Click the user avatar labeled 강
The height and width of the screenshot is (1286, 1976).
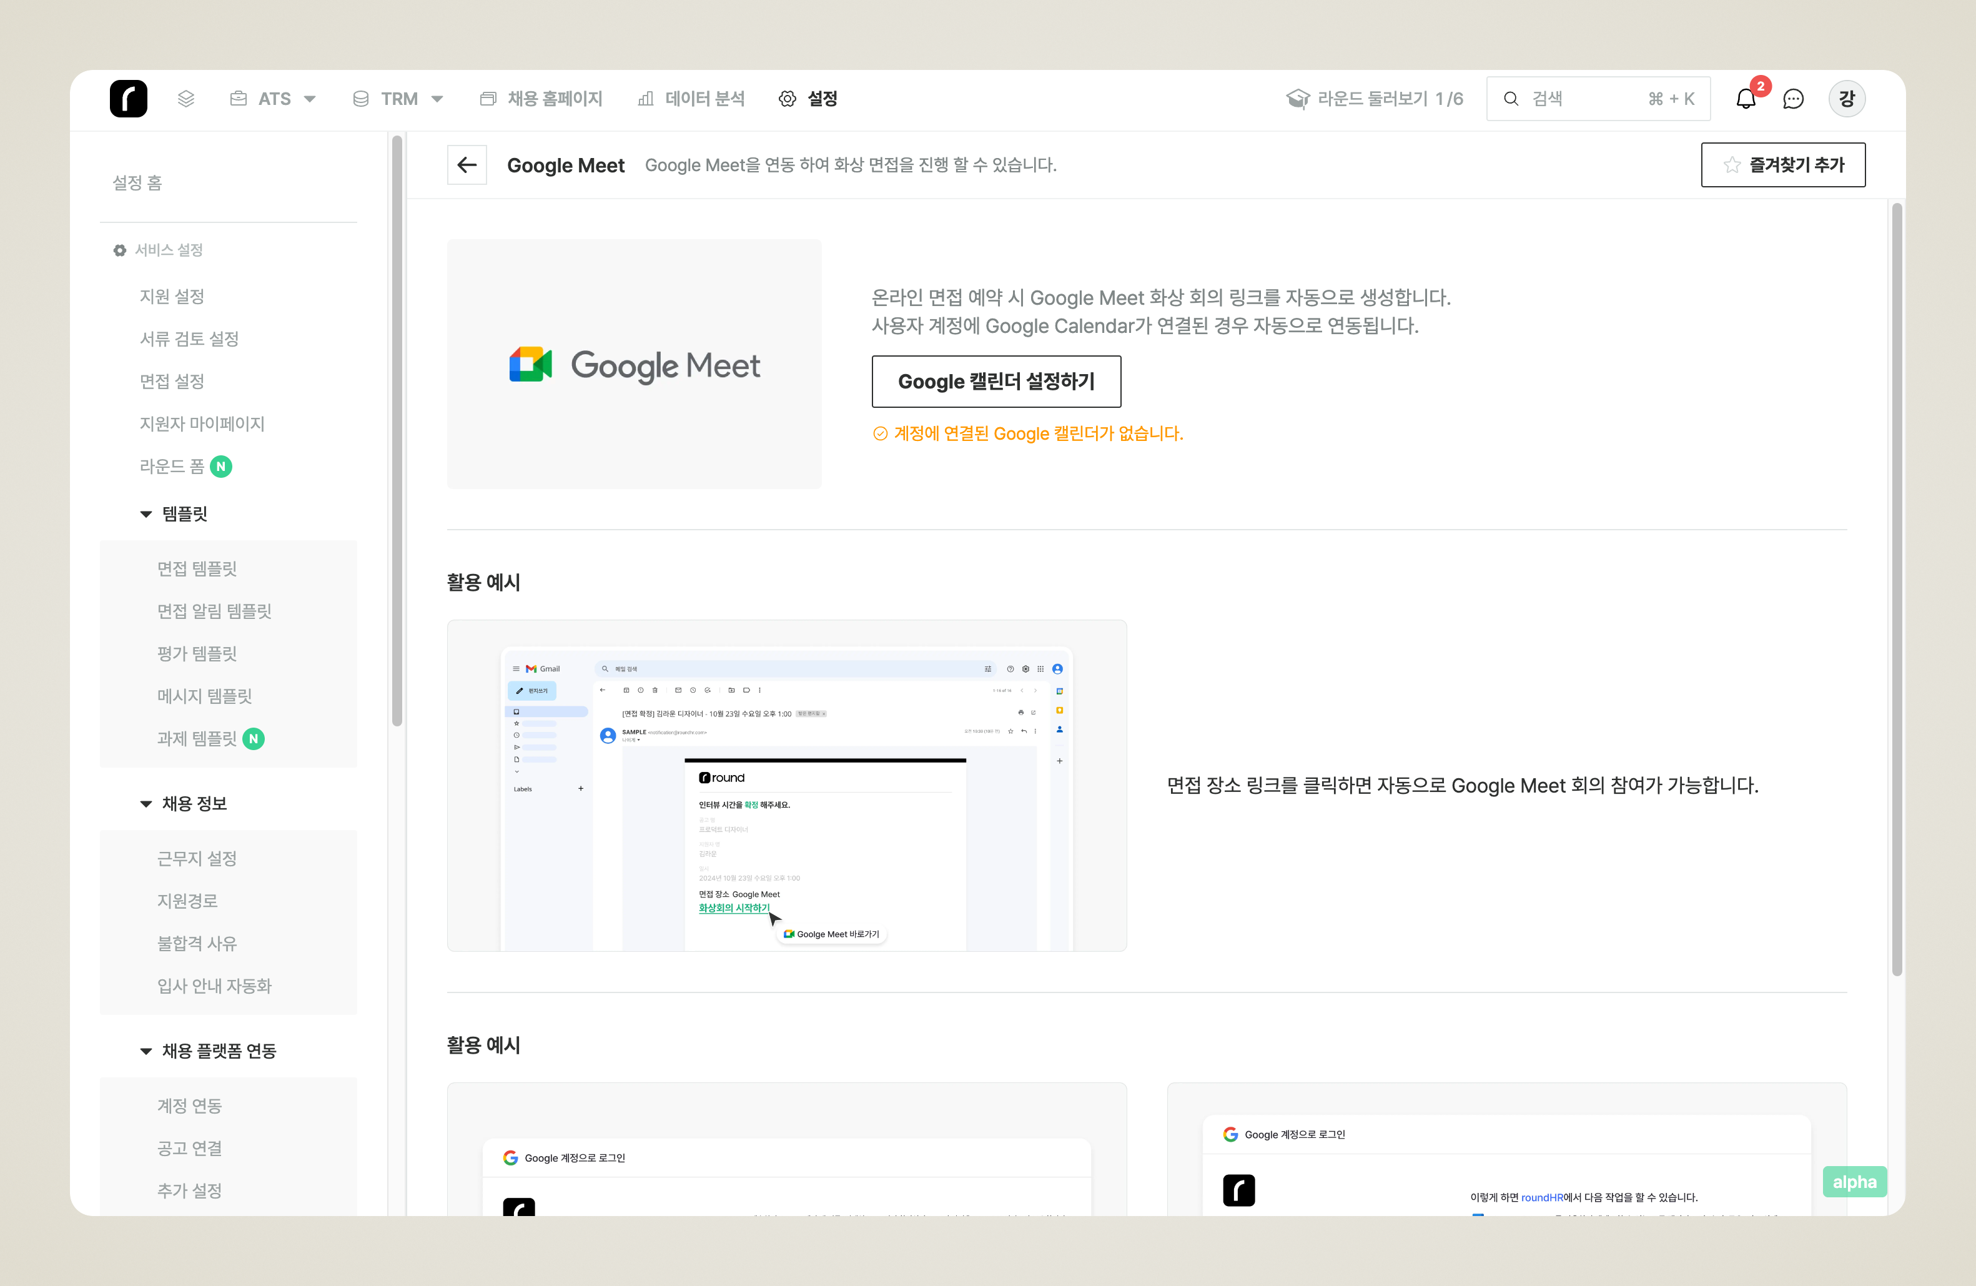1847,99
